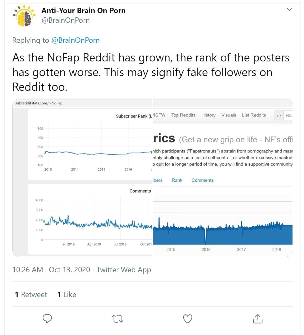Like the tweet with heart icon
The width and height of the screenshot is (304, 335).
tap(188, 318)
